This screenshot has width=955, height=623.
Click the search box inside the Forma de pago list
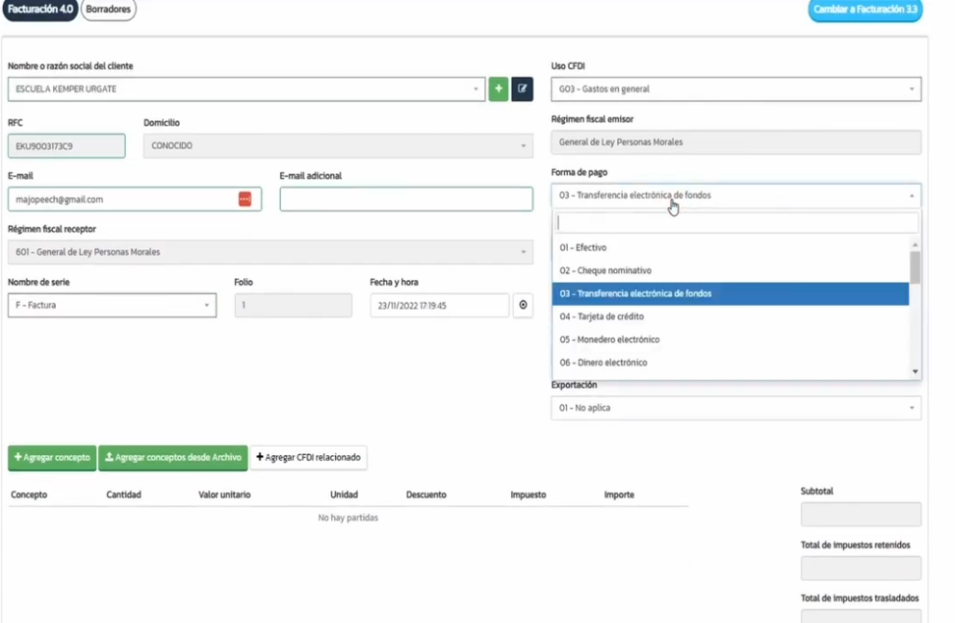click(736, 222)
